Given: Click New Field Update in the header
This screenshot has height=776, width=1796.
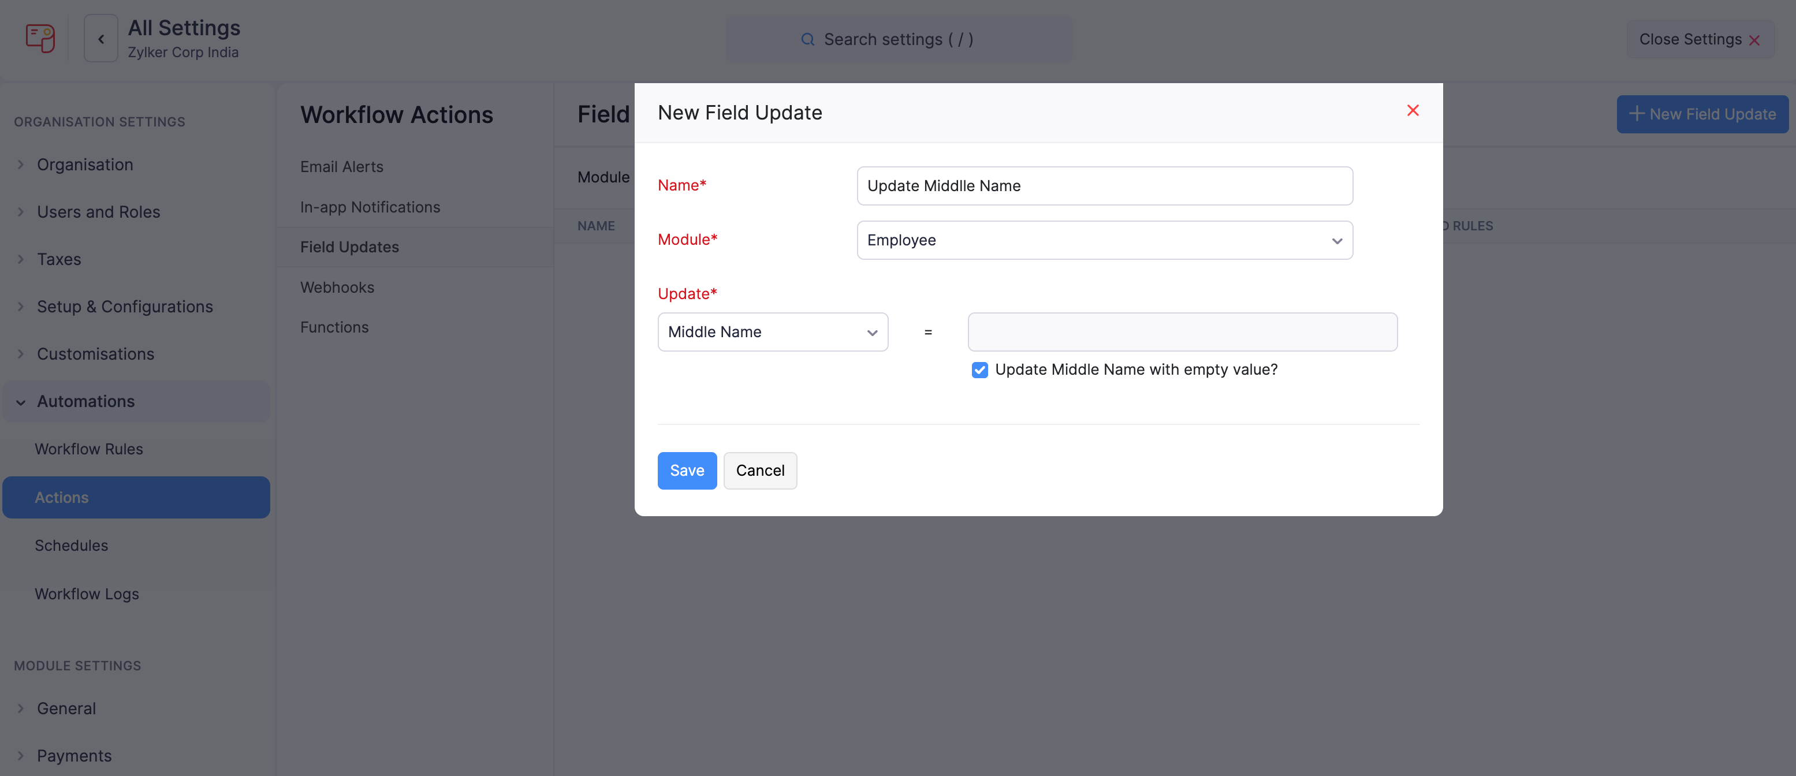Looking at the screenshot, I should (1702, 114).
